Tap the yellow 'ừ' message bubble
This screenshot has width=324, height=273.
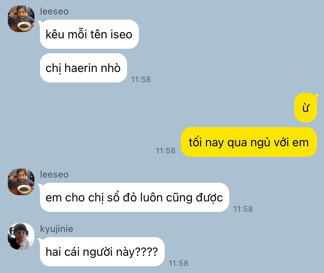[306, 108]
